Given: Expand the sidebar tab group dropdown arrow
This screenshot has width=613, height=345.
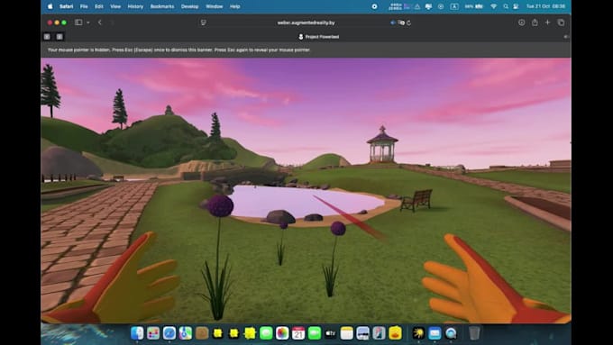Looking at the screenshot, I should click(x=88, y=23).
